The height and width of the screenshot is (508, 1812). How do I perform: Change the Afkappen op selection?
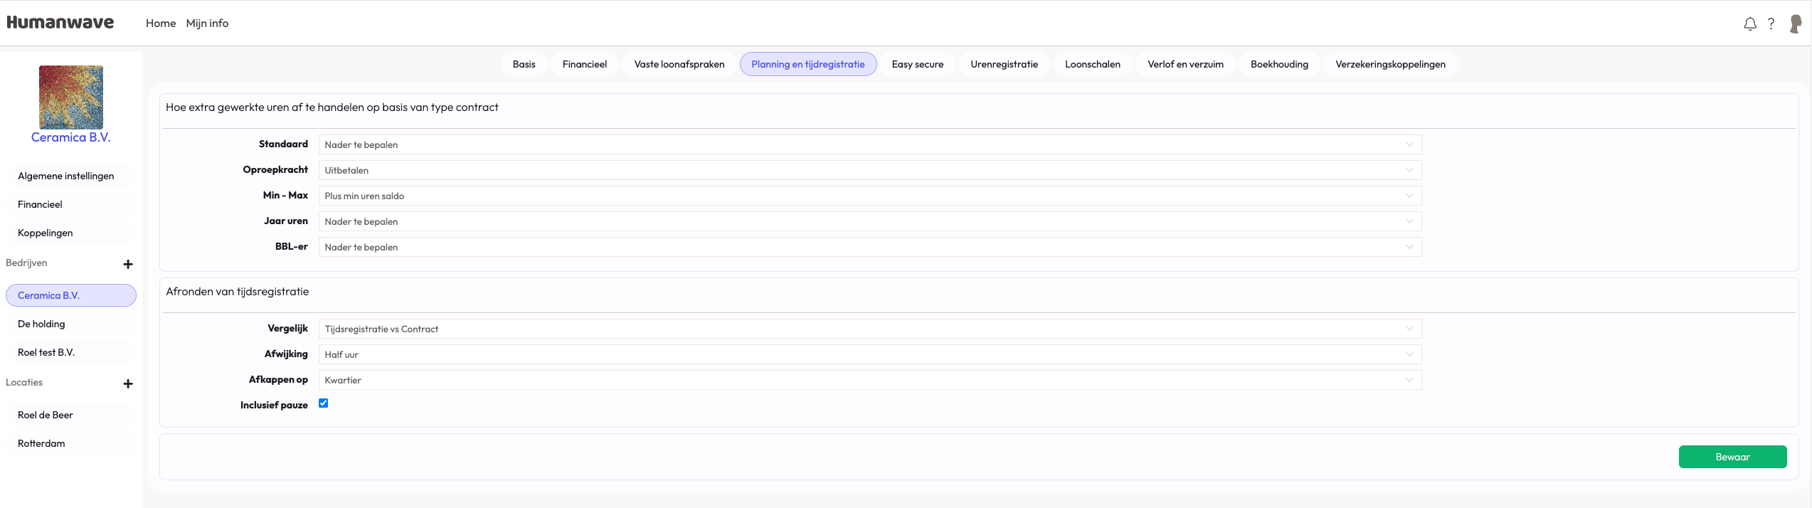point(869,380)
